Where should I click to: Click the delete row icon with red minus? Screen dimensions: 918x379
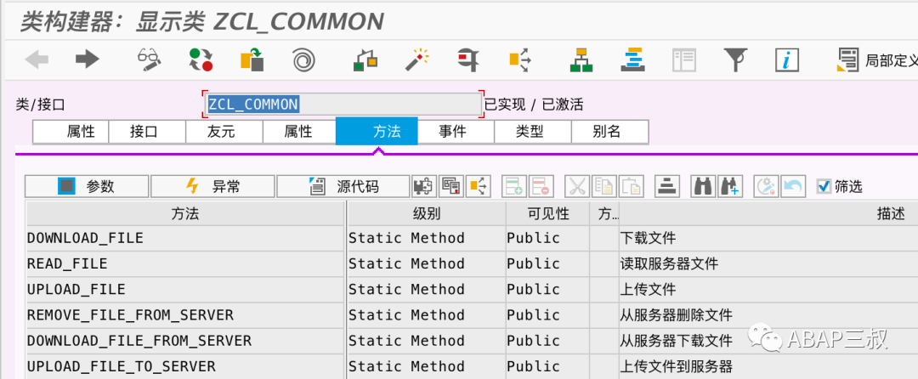click(541, 187)
